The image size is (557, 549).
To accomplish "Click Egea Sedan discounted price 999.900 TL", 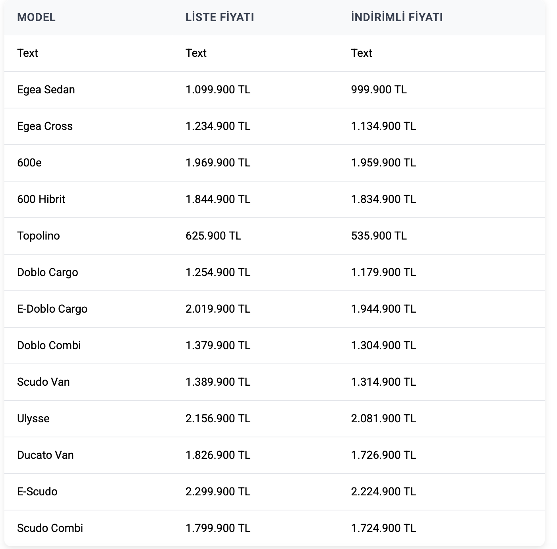I will pos(379,90).
